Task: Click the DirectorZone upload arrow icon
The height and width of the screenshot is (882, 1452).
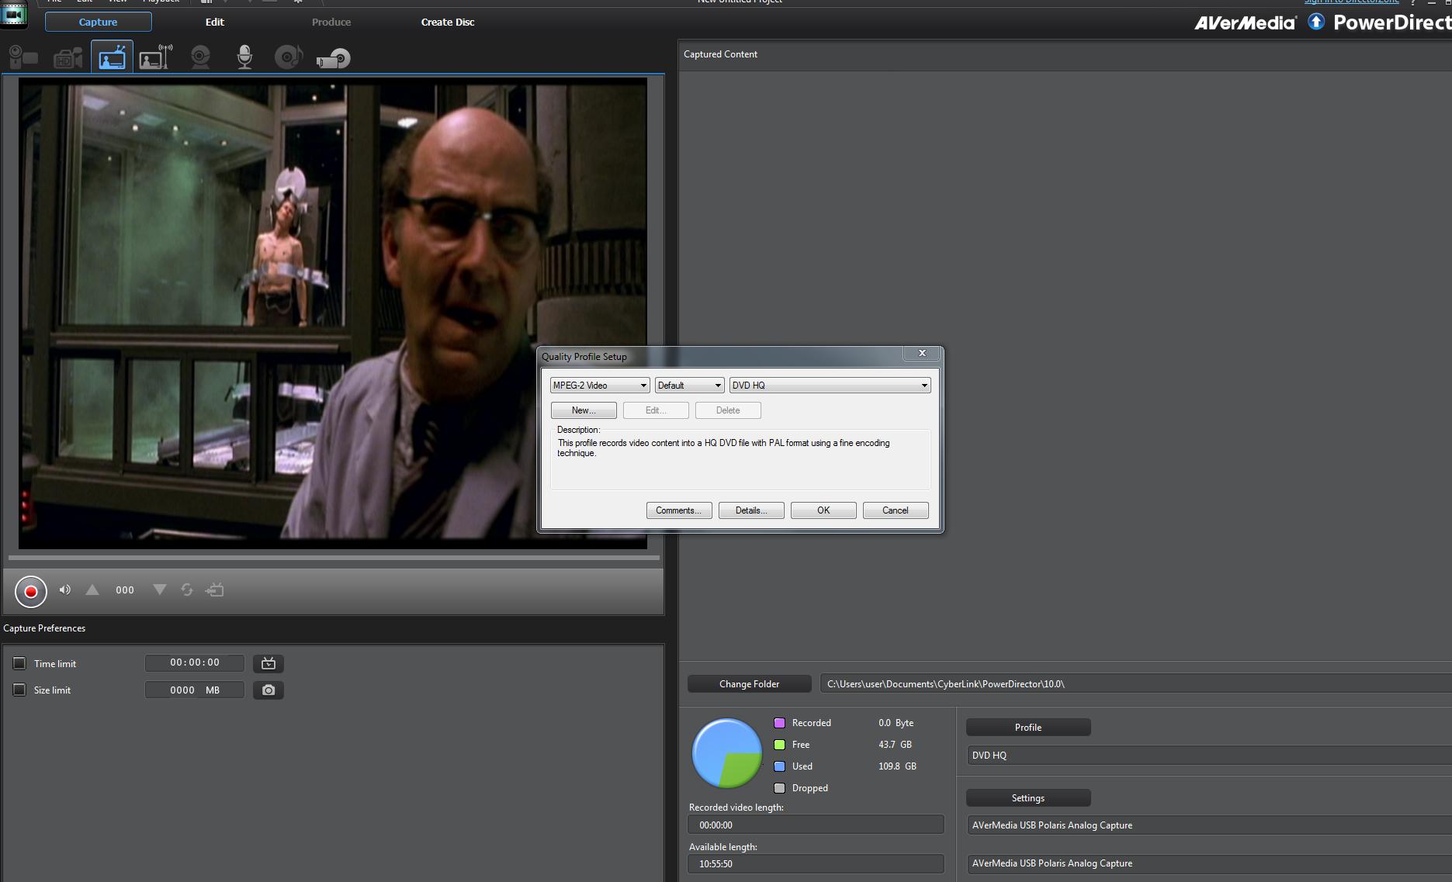Action: 1316,22
